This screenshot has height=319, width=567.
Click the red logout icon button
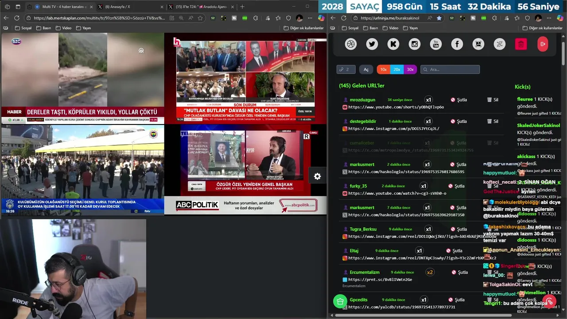tap(542, 44)
